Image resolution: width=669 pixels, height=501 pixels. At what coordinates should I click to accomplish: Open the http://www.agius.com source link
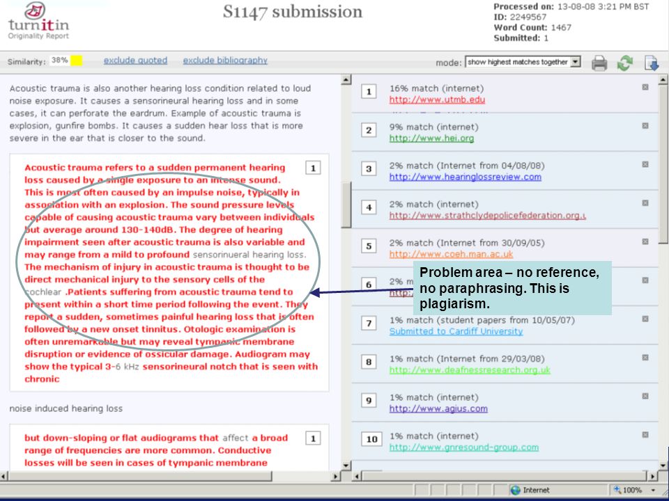pos(438,409)
